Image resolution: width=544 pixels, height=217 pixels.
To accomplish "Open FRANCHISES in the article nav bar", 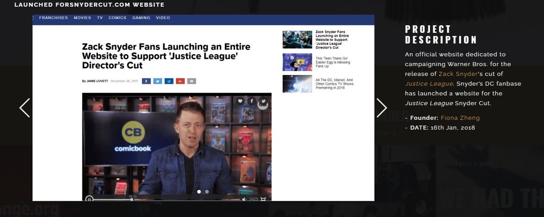I will click(x=53, y=18).
